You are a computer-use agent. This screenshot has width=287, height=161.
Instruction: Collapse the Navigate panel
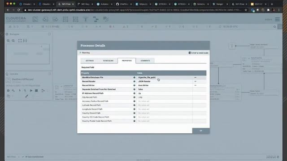pos(49,34)
